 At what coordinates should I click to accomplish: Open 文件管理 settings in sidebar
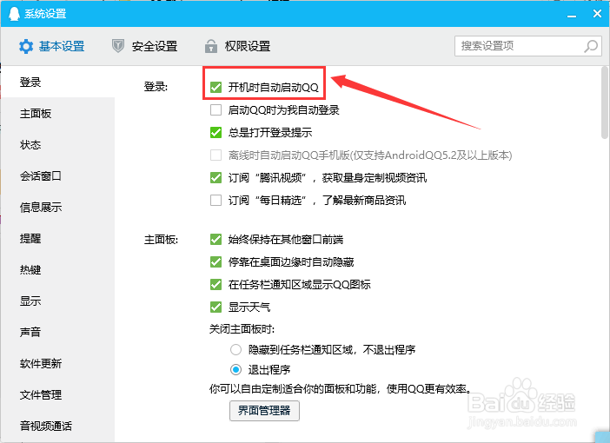pos(41,394)
